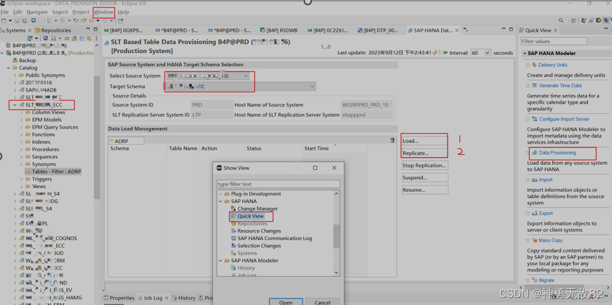Expand the Column Views folder
Screen dimensions: 612x305
[x=21, y=112]
